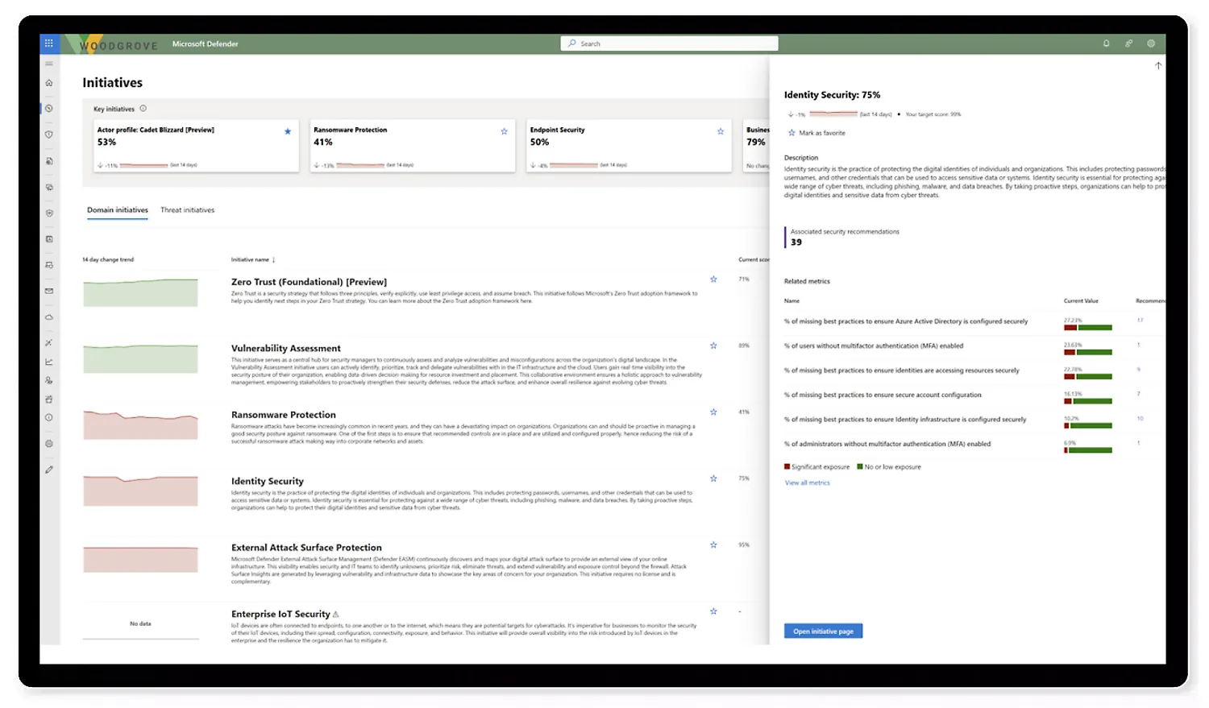This screenshot has height=708, width=1209.
Task: Open recommendation count 7 for secure account configuration
Action: (x=1139, y=394)
